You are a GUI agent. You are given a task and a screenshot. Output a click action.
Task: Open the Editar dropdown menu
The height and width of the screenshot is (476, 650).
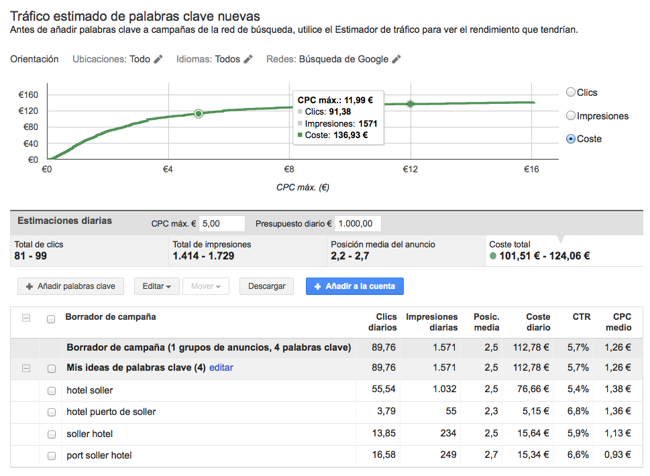tap(156, 286)
